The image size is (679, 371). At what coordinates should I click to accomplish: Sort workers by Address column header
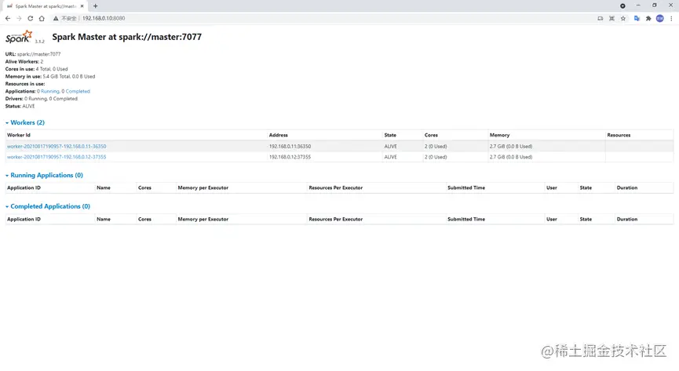(x=279, y=135)
